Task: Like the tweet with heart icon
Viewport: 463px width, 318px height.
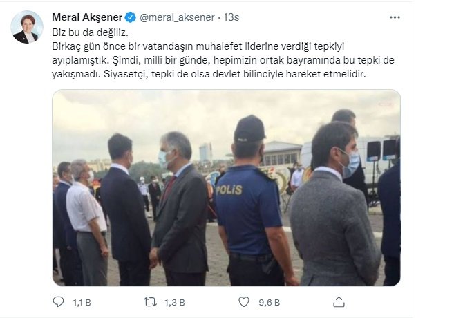Action: pyautogui.click(x=244, y=302)
